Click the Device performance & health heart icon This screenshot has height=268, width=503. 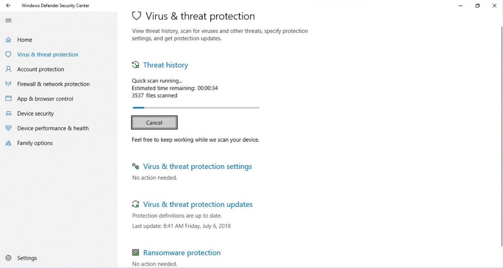[8, 128]
